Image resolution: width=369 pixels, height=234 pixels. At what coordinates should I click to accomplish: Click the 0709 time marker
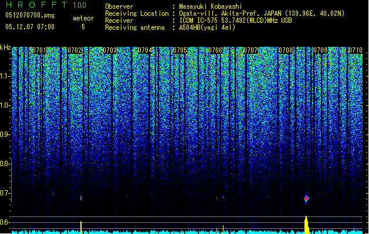coord(320,50)
